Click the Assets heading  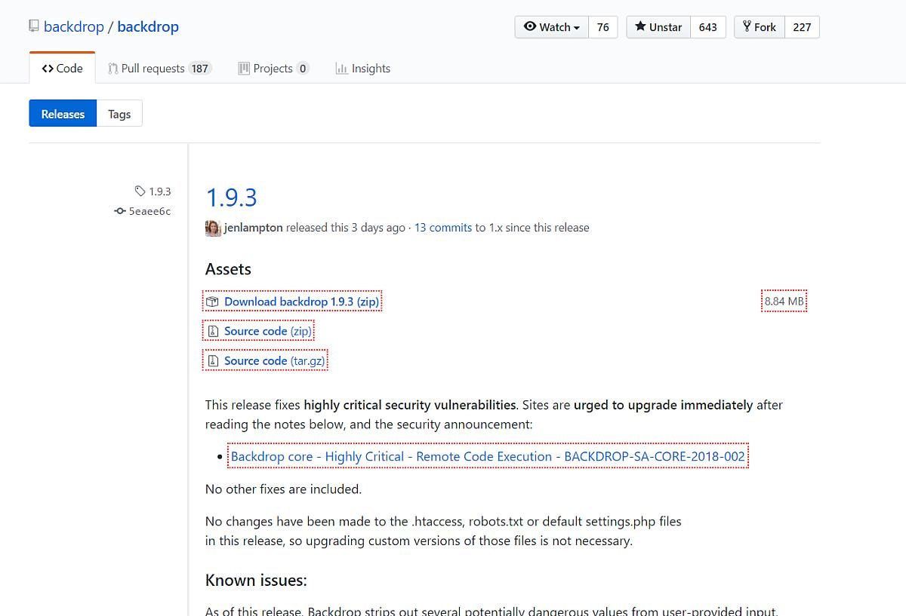228,269
